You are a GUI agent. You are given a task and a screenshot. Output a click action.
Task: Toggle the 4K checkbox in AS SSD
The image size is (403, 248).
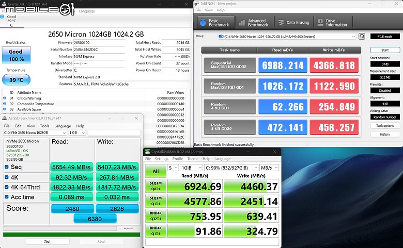pyautogui.click(x=6, y=177)
